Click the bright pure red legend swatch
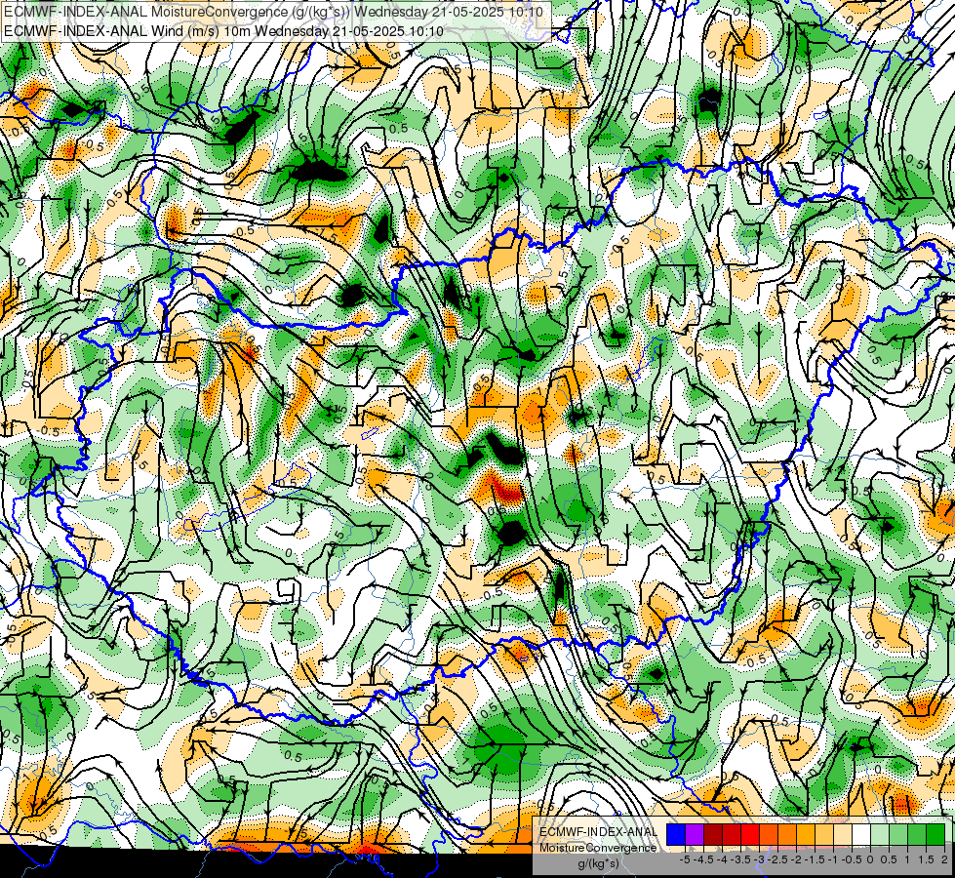Screen dimensions: 955x878 click(750, 834)
